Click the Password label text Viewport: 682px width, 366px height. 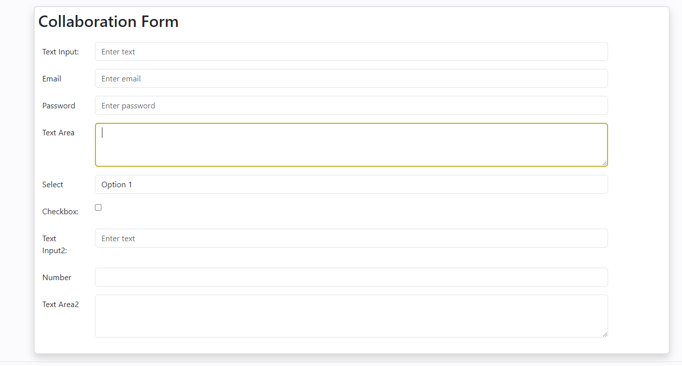tap(59, 105)
